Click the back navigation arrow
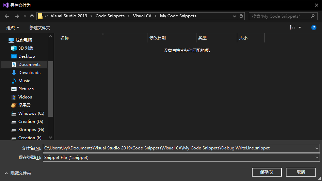322x181 pixels. click(7, 16)
